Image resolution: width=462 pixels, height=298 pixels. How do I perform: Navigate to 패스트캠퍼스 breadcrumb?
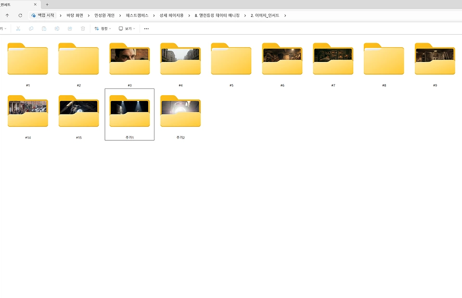(x=137, y=15)
